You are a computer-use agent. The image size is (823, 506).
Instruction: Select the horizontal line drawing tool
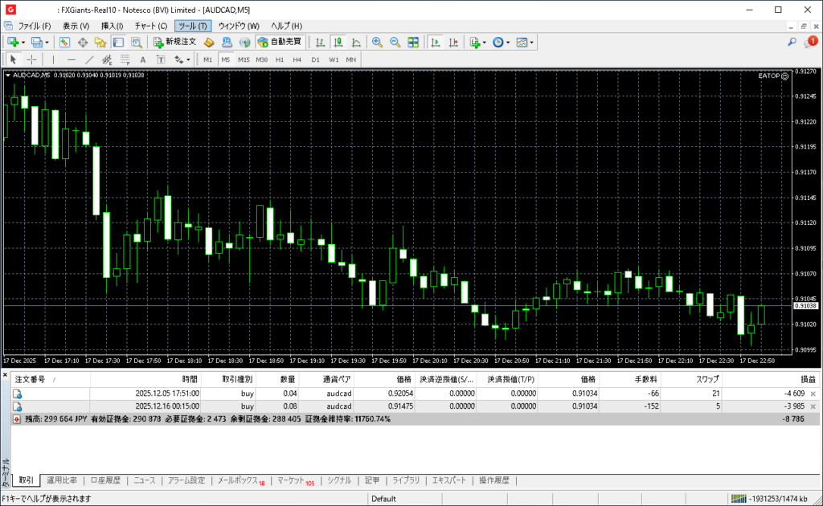[x=71, y=59]
